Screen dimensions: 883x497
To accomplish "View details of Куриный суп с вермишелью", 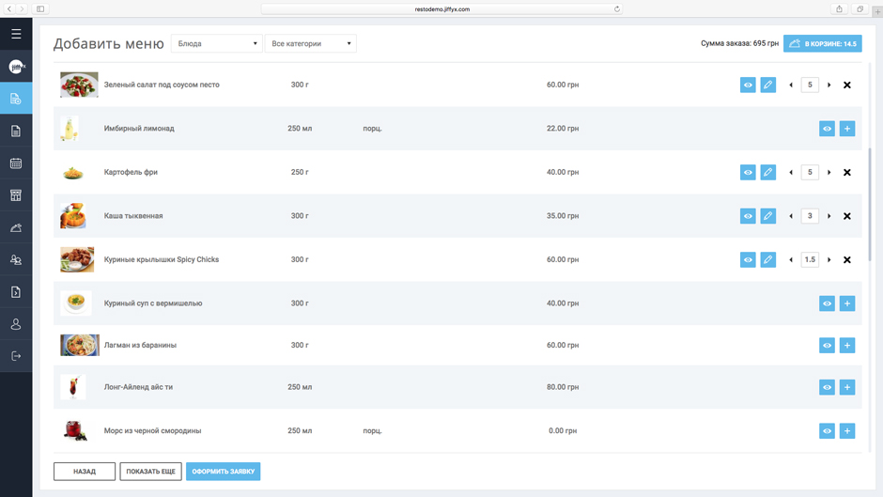I will coord(827,303).
